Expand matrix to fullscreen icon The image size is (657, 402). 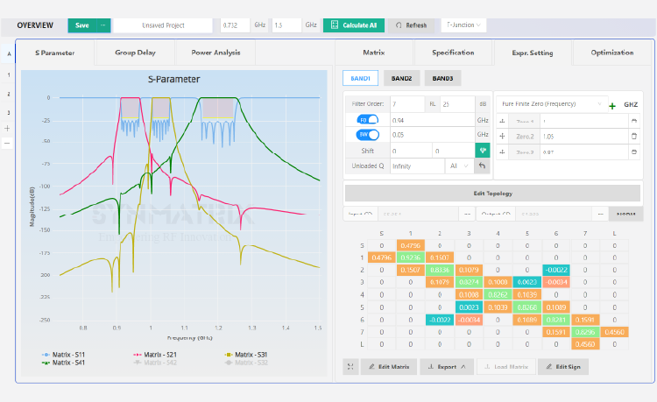click(x=350, y=366)
